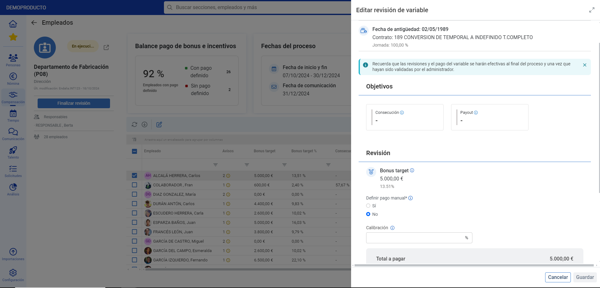Click the Calibración percentage field
The image size is (600, 288).
(x=419, y=238)
